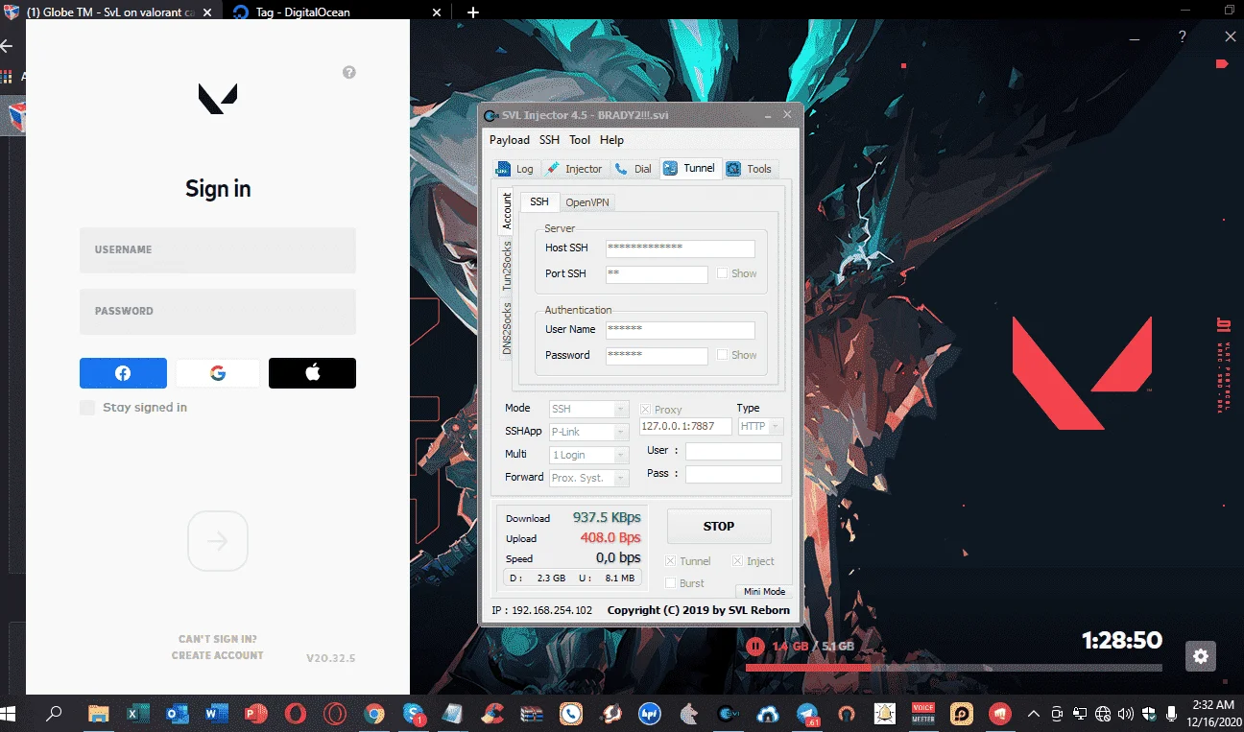Expand hidden system tray icons chevron

click(x=1033, y=714)
